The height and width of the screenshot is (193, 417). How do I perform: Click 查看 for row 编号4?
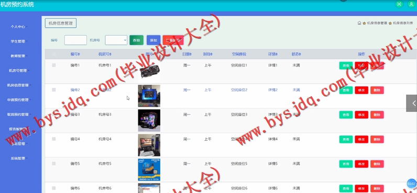(346, 139)
